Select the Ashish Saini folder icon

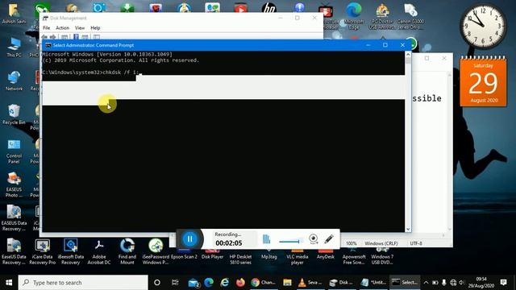coord(14,14)
